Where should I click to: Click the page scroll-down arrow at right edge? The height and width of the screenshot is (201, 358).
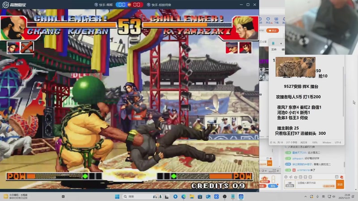coord(356,189)
